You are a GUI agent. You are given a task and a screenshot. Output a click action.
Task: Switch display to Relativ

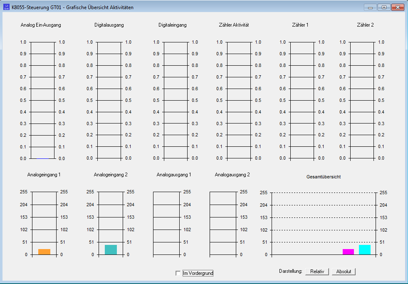[x=317, y=272]
